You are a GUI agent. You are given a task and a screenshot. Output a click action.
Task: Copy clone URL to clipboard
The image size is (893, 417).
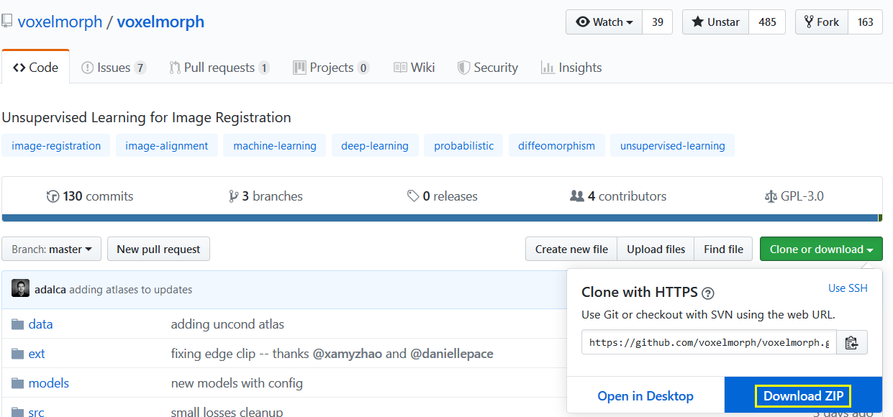pos(851,343)
